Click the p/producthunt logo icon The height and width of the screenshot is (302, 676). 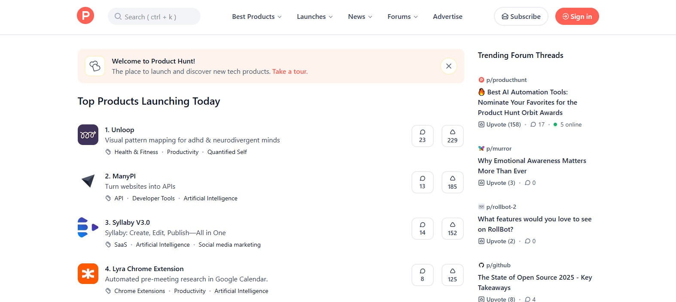point(481,80)
